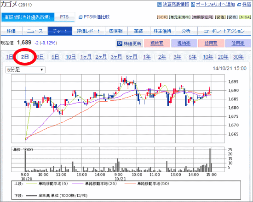Open the 5分足 interval dropdown

click(25, 70)
